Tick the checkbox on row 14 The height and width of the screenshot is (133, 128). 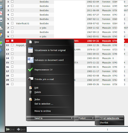click(x=12, y=58)
